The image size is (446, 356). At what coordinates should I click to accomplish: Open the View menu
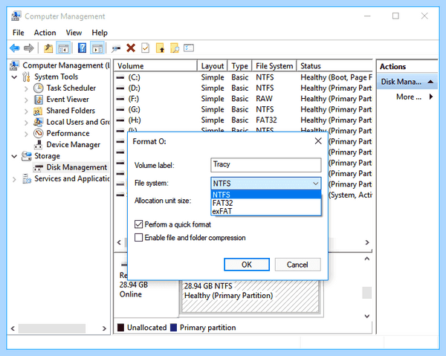pos(74,33)
